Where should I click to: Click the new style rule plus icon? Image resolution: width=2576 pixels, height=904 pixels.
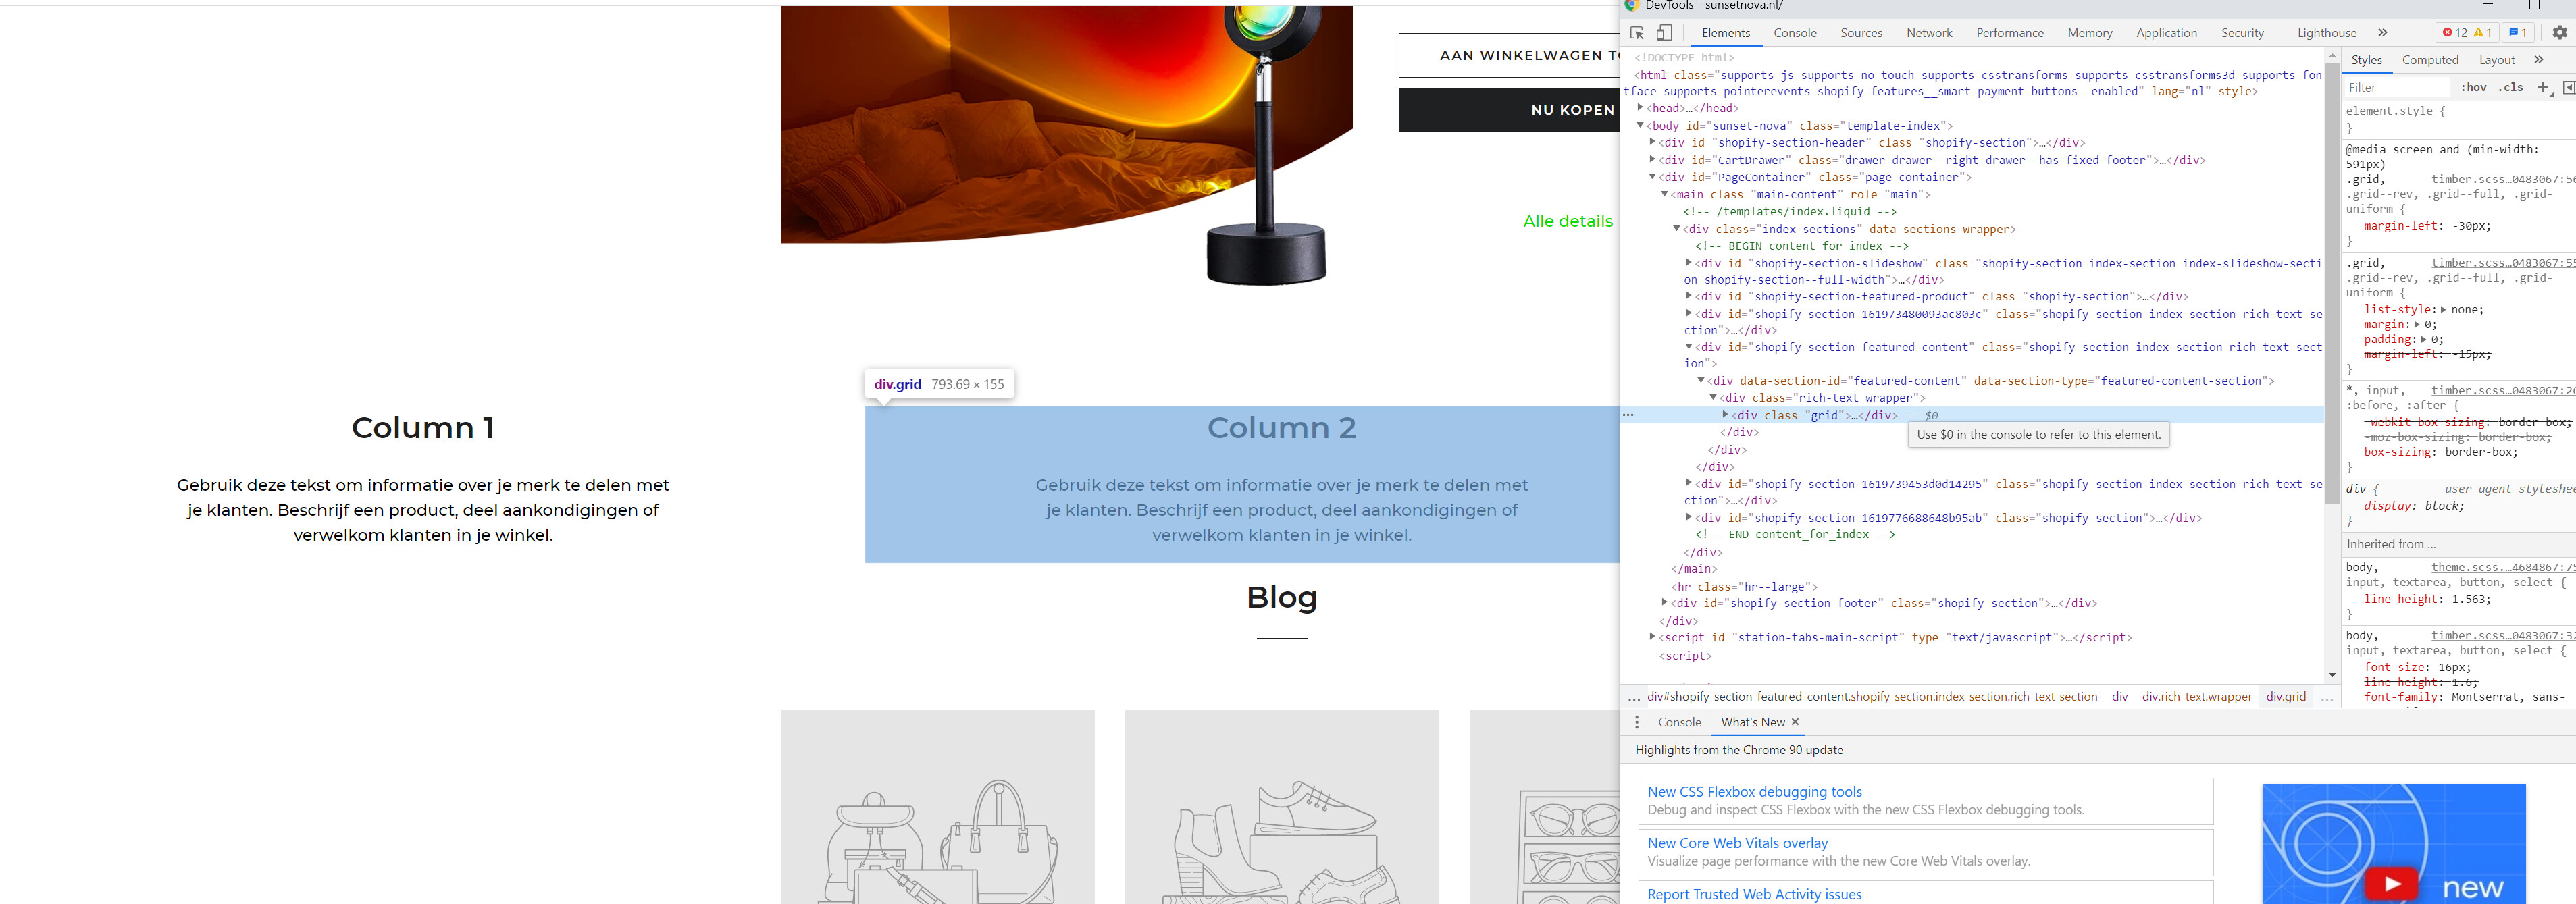pyautogui.click(x=2543, y=88)
